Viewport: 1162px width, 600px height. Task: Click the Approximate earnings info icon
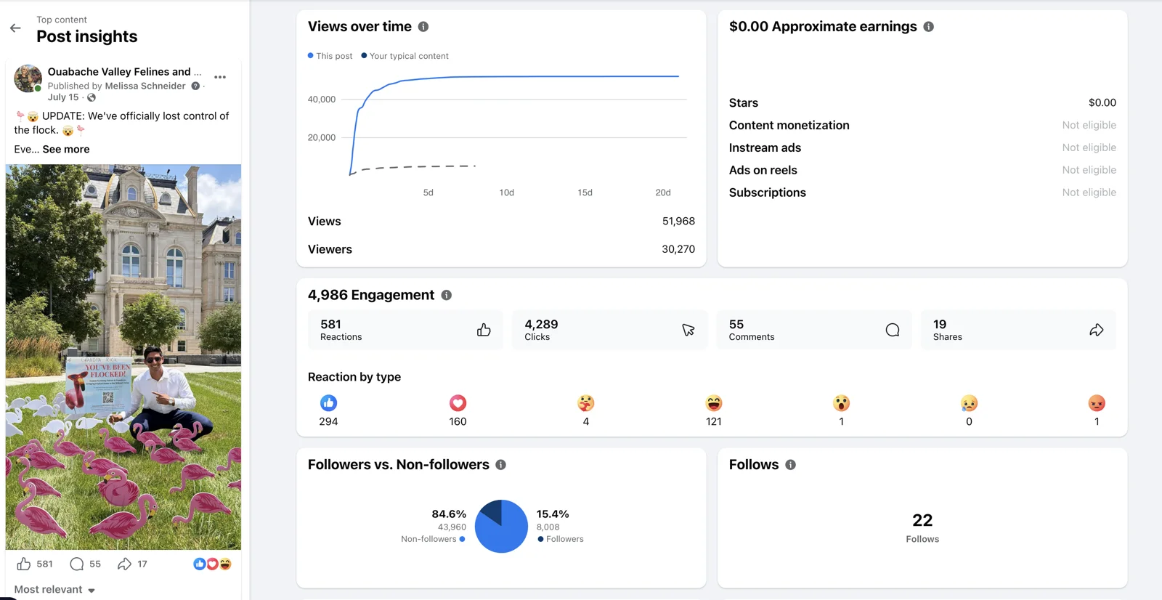pos(929,27)
